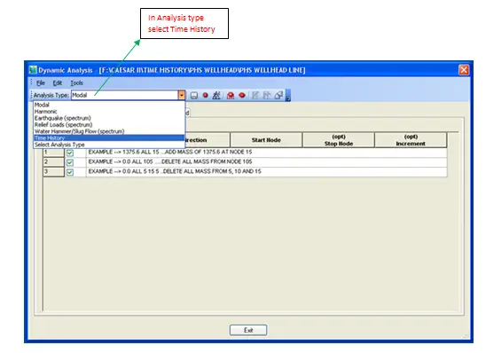Uncheck the checkbox in row 1
The height and width of the screenshot is (353, 486).
click(x=70, y=153)
